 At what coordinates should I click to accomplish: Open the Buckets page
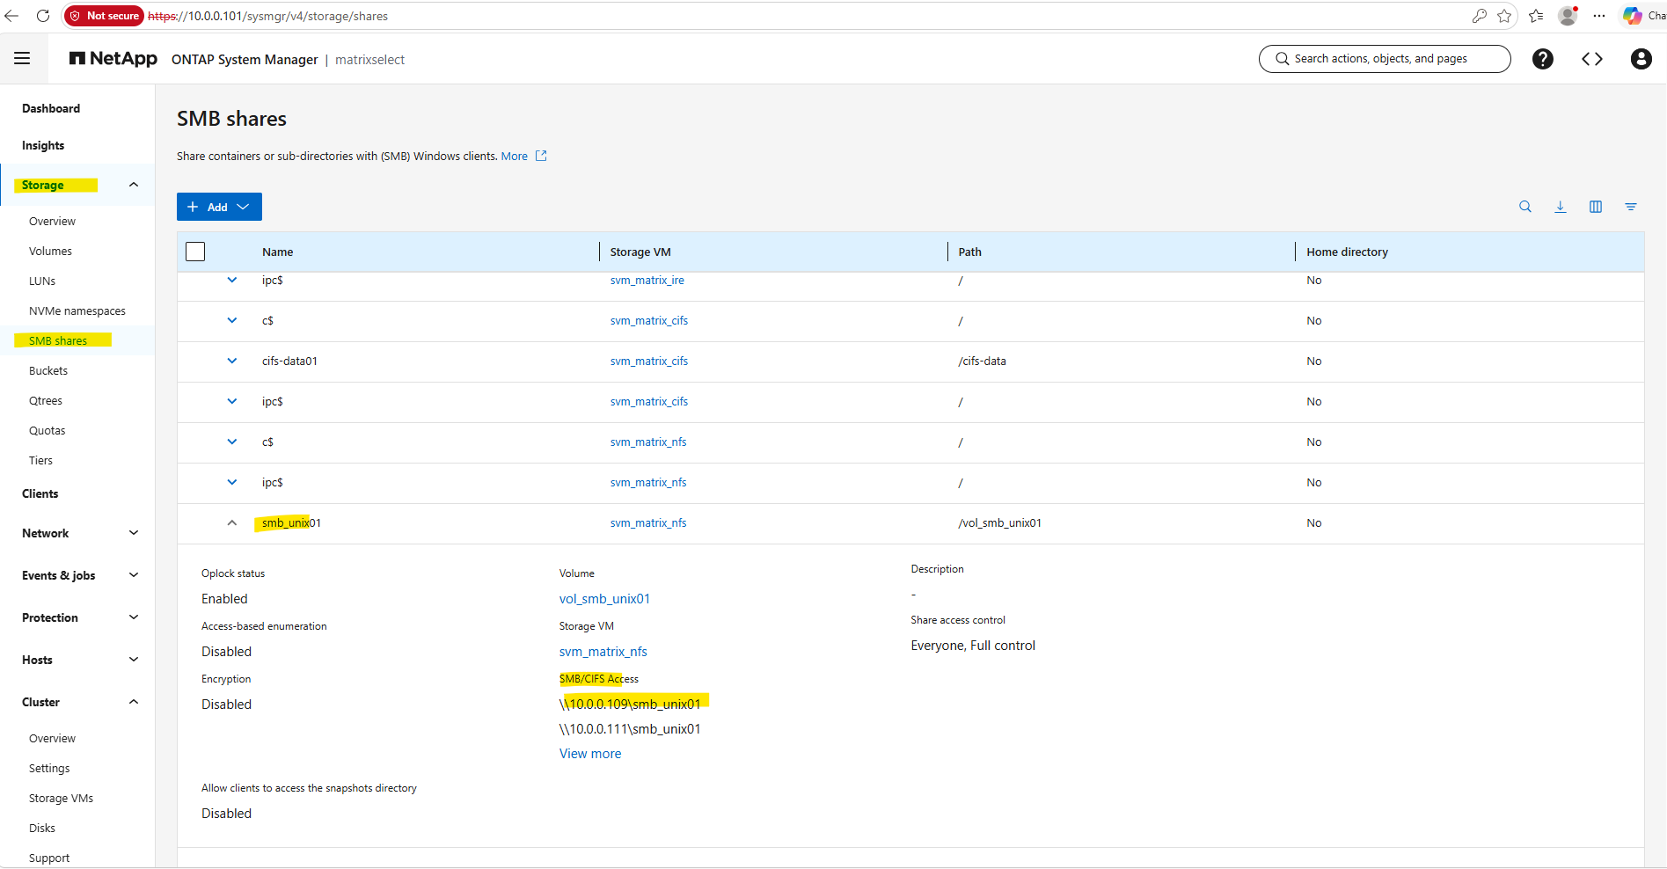(x=48, y=370)
